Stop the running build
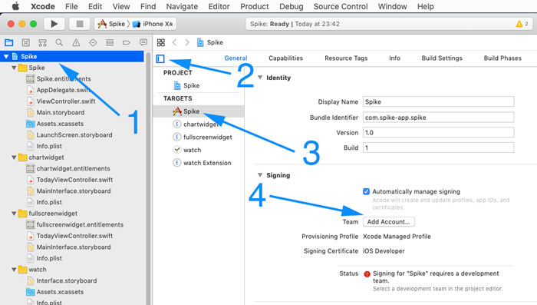537x305 pixels. tap(80, 24)
